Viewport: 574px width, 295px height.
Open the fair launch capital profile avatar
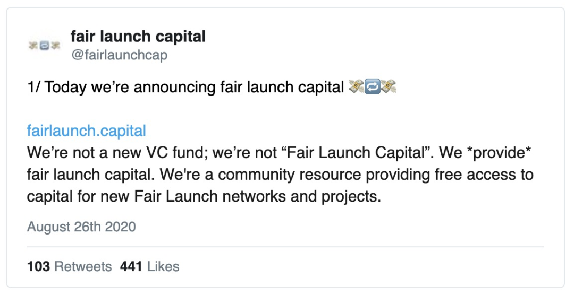(x=44, y=46)
